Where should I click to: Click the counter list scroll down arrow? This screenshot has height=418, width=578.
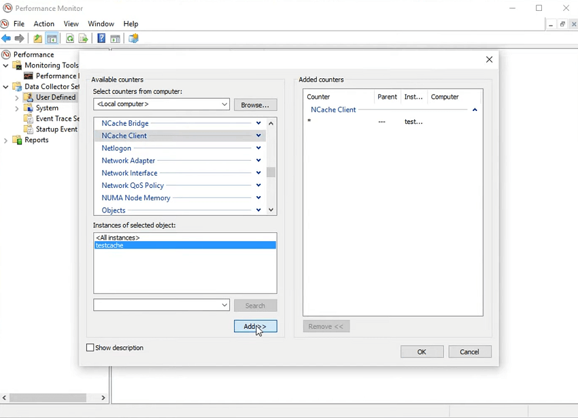[x=271, y=210]
